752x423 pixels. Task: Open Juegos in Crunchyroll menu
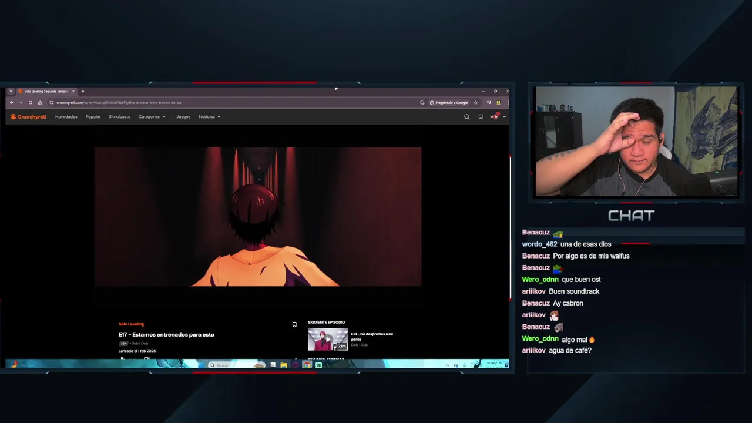(x=183, y=117)
